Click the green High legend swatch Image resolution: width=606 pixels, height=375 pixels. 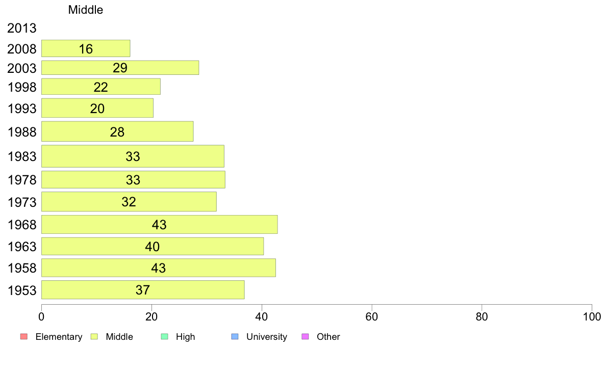pos(164,337)
